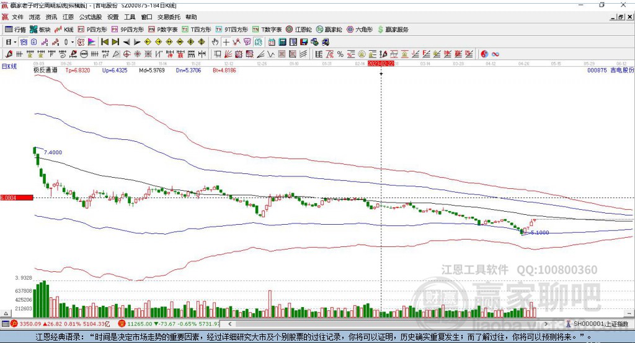Minimize the inner chart window

[613, 17]
